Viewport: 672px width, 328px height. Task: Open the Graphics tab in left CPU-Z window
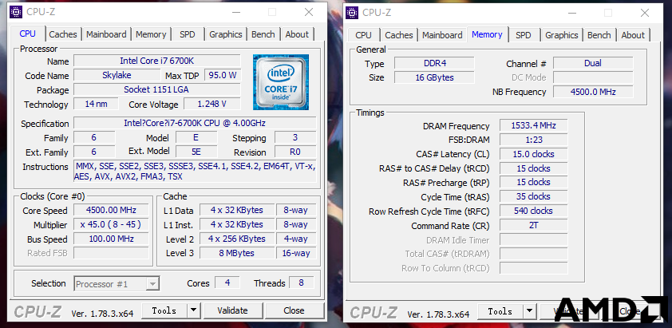tap(226, 34)
